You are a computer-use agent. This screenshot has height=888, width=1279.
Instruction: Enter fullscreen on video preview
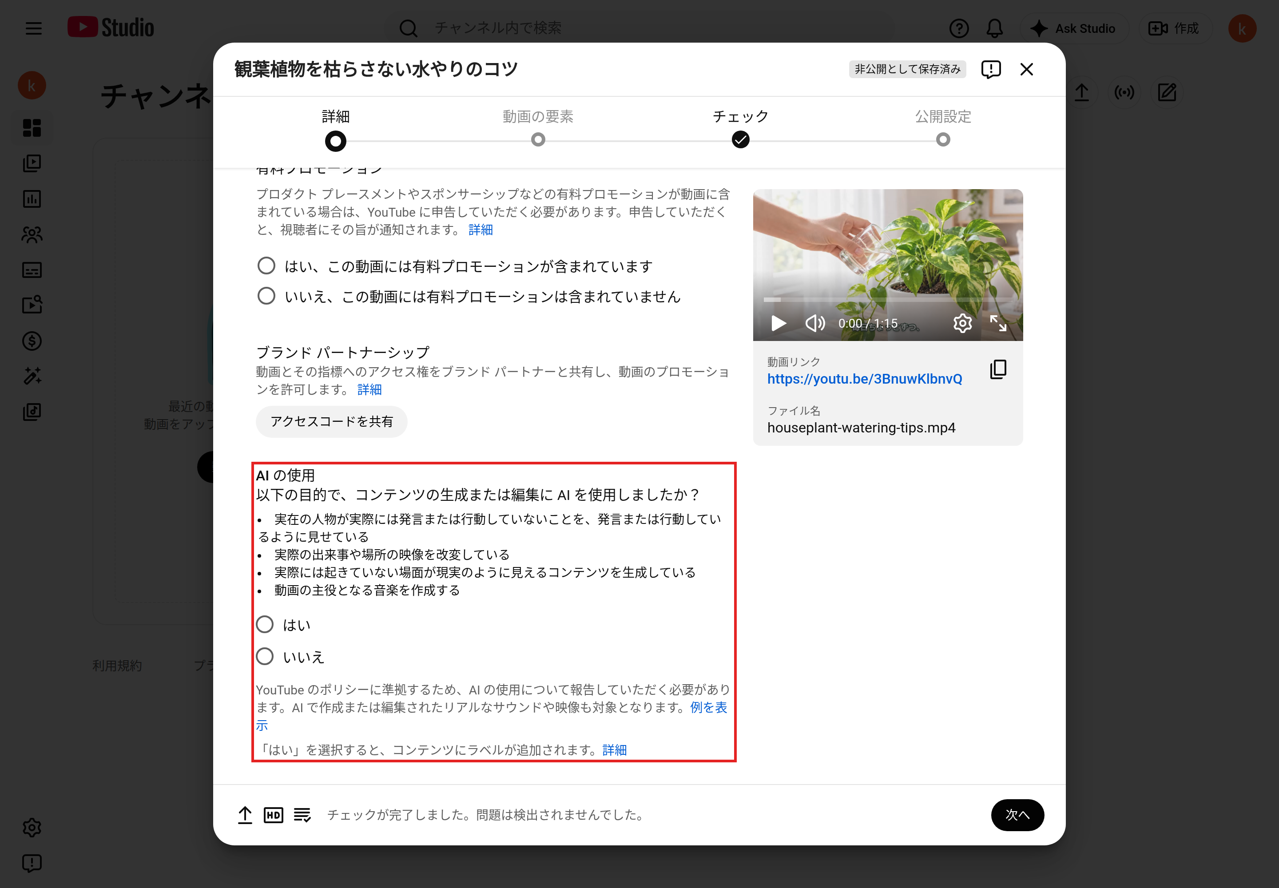tap(998, 323)
